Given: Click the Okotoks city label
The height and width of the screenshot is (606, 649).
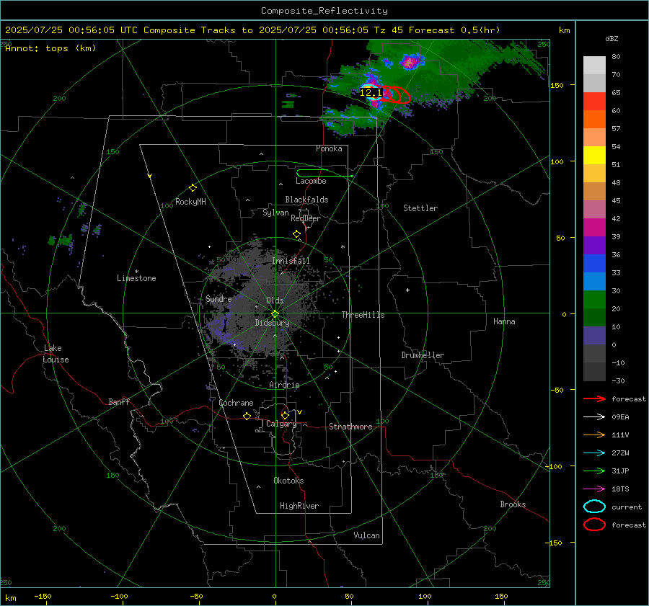Looking at the screenshot, I should [x=288, y=481].
